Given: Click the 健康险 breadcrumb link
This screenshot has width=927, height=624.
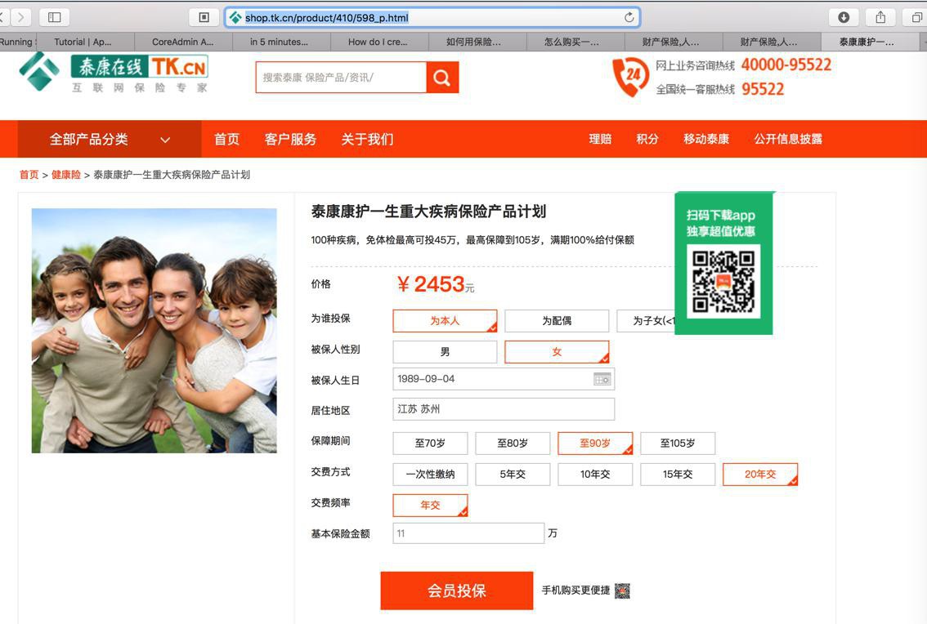Looking at the screenshot, I should click(x=66, y=174).
